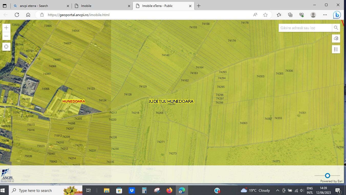The width and height of the screenshot is (346, 195).
Task: Find my location on map
Action: [6, 47]
